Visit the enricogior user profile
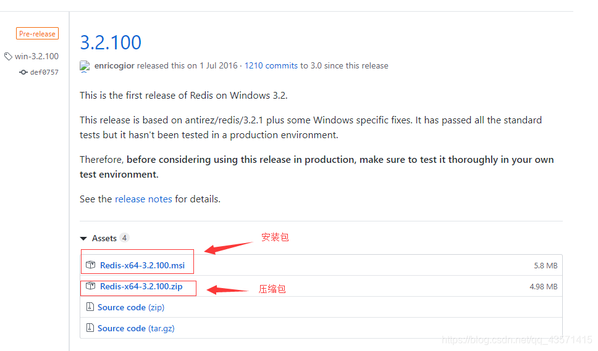Screen dimensions: 598x351 (114, 65)
